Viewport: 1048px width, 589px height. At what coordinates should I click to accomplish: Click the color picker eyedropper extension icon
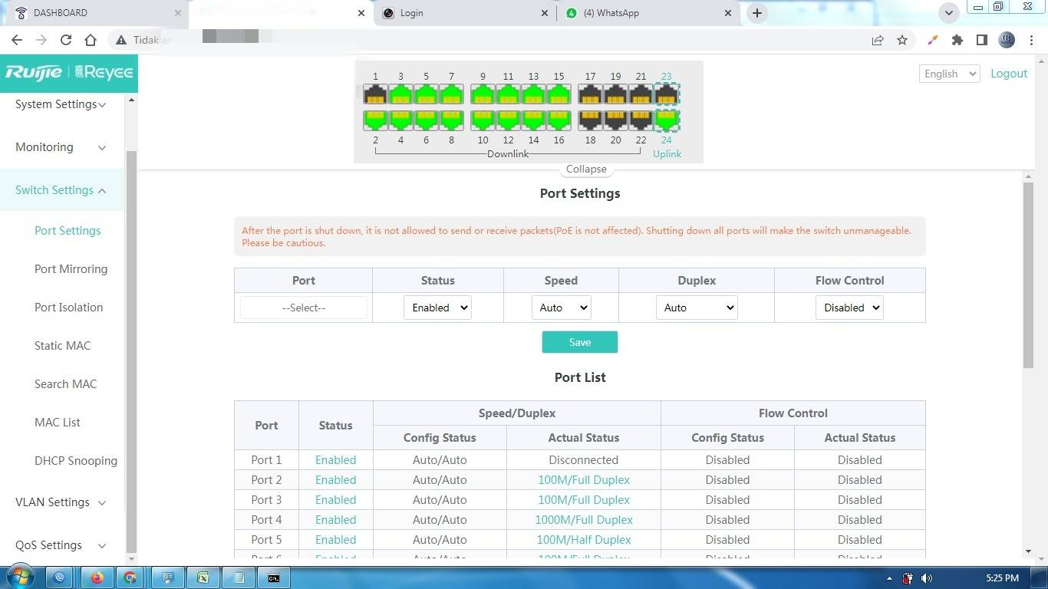point(933,40)
